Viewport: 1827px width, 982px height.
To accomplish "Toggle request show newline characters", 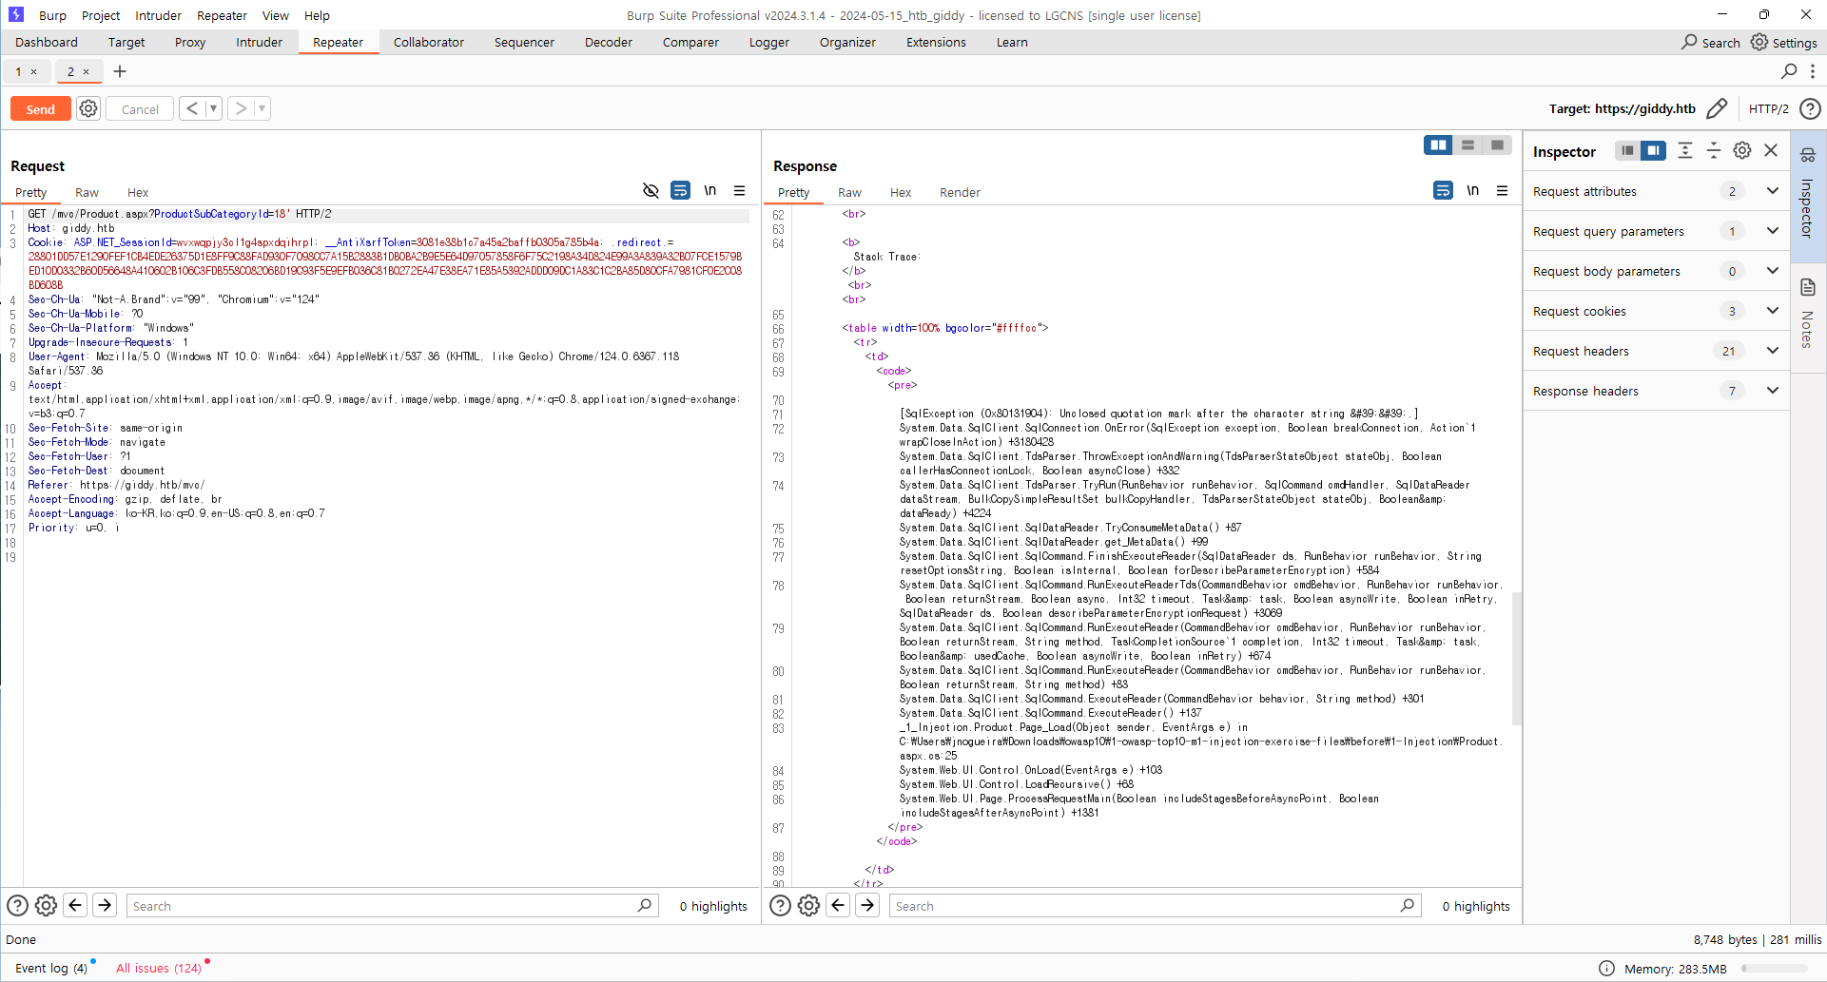I will 709,190.
